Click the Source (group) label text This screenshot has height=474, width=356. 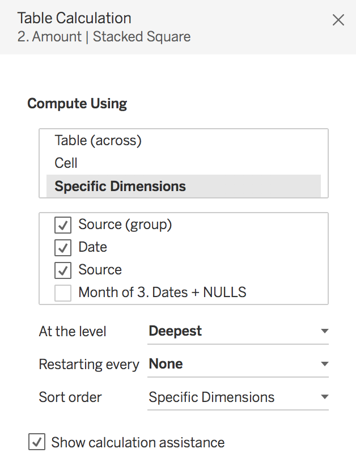tap(125, 225)
